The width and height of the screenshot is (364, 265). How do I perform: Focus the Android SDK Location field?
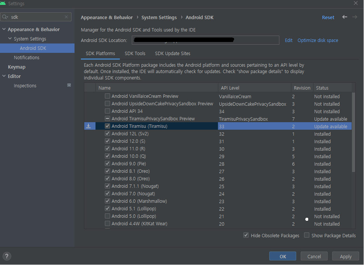(x=206, y=40)
